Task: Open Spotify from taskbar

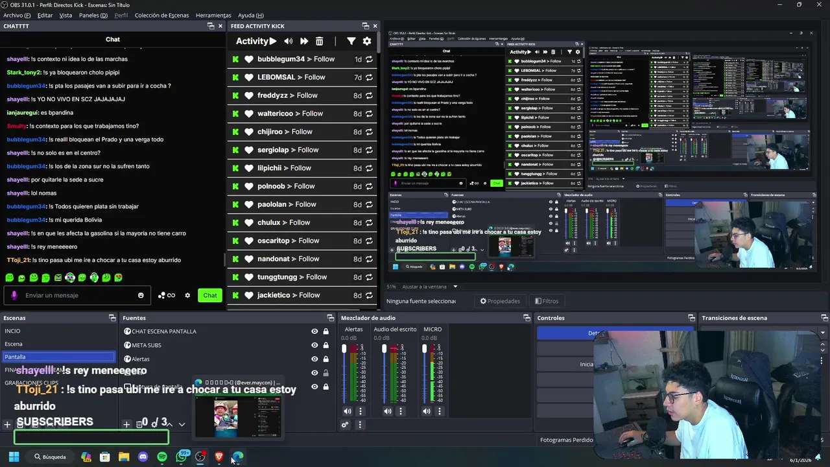Action: 162,457
